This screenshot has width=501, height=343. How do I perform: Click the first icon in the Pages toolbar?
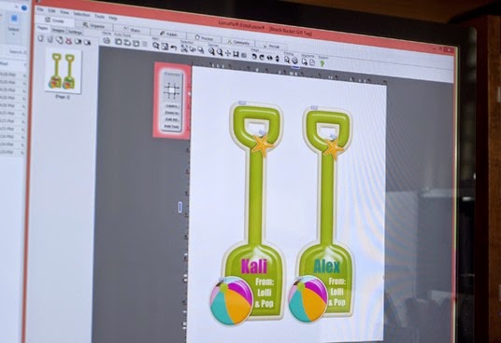(x=40, y=38)
